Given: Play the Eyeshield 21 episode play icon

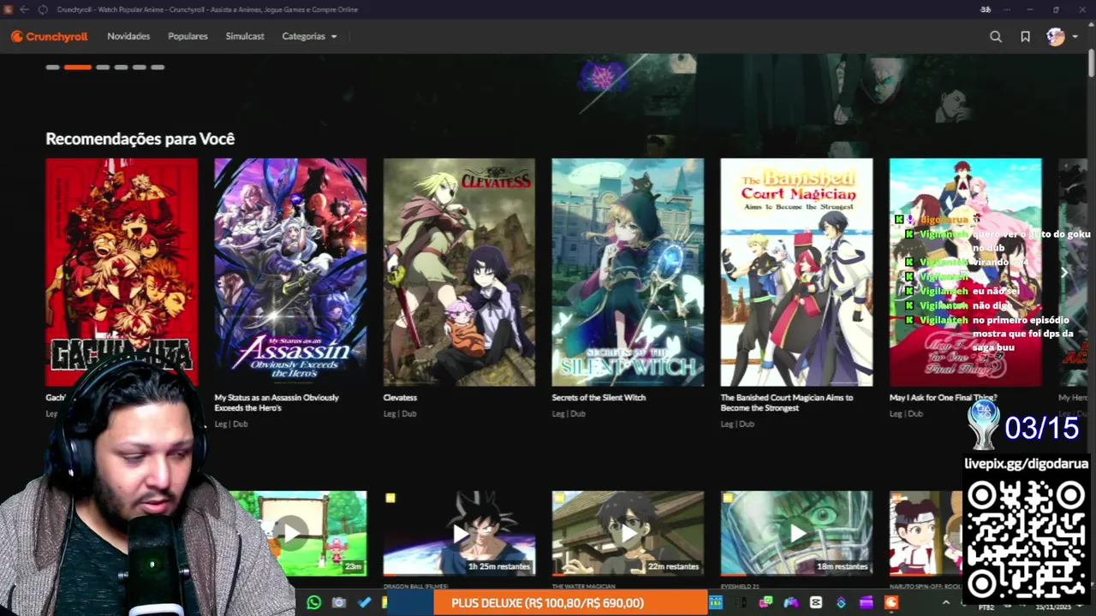Looking at the screenshot, I should [x=797, y=533].
